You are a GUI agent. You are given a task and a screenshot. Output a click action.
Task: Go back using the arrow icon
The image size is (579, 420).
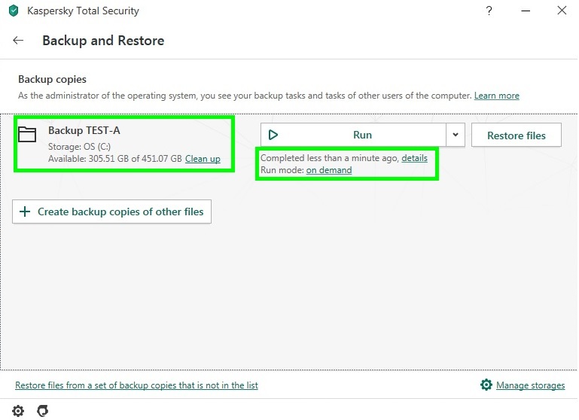(x=18, y=41)
